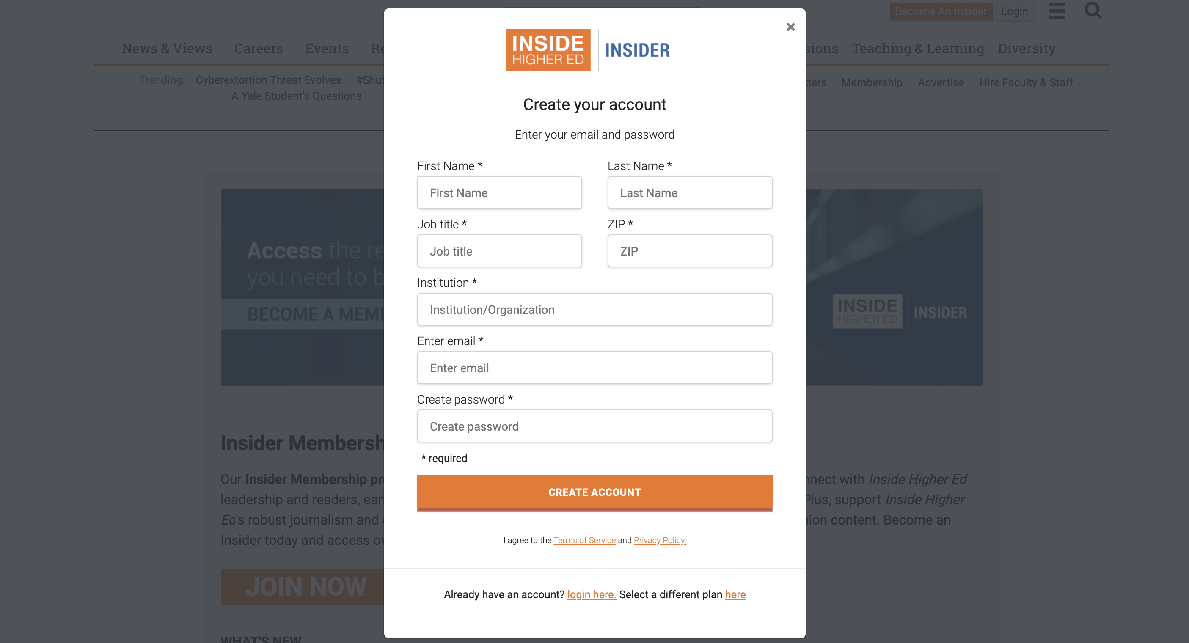Select the Create password field
Screen dimensions: 1189x643
(594, 426)
